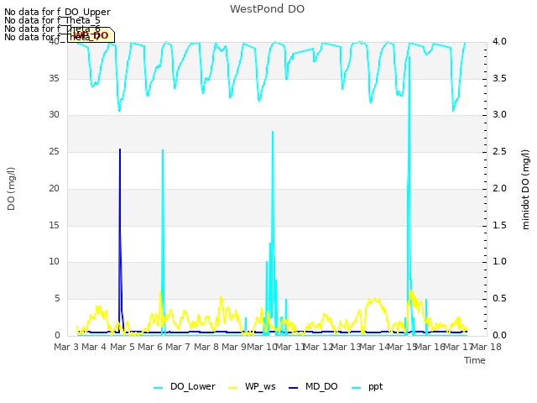Click the WP_DO annotation box

[91, 35]
